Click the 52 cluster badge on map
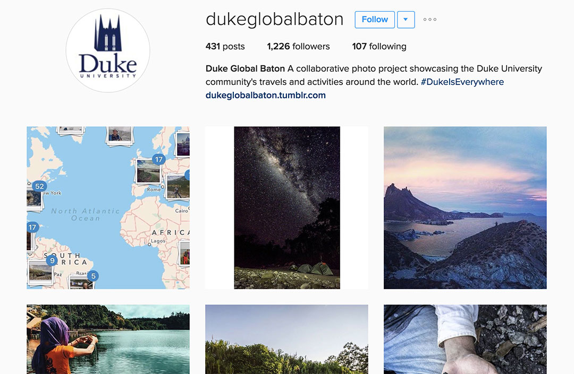This screenshot has height=374, width=574. click(39, 186)
